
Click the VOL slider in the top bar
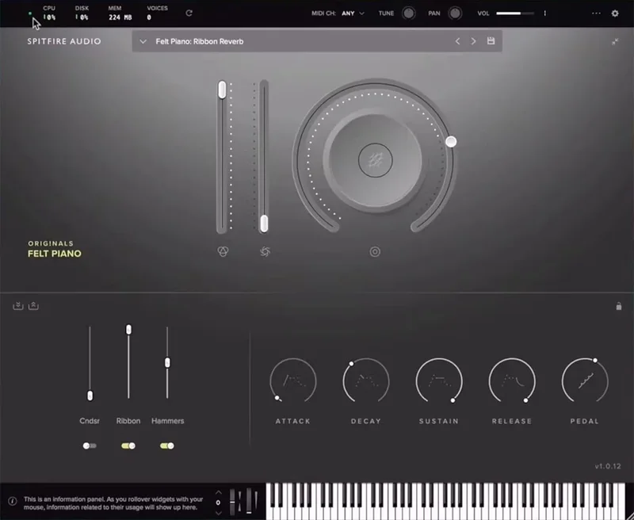point(515,13)
